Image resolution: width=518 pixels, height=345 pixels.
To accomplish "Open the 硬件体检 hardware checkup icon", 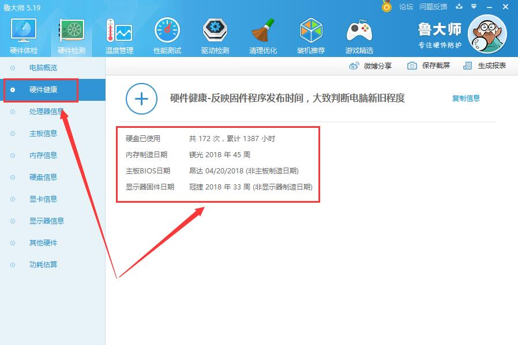I will 24,31.
